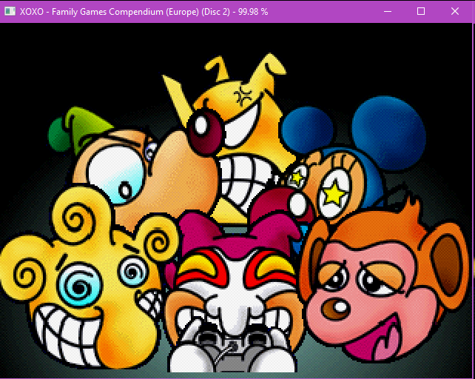Close the XOXO emulator window
This screenshot has width=475, height=379.
click(x=455, y=11)
